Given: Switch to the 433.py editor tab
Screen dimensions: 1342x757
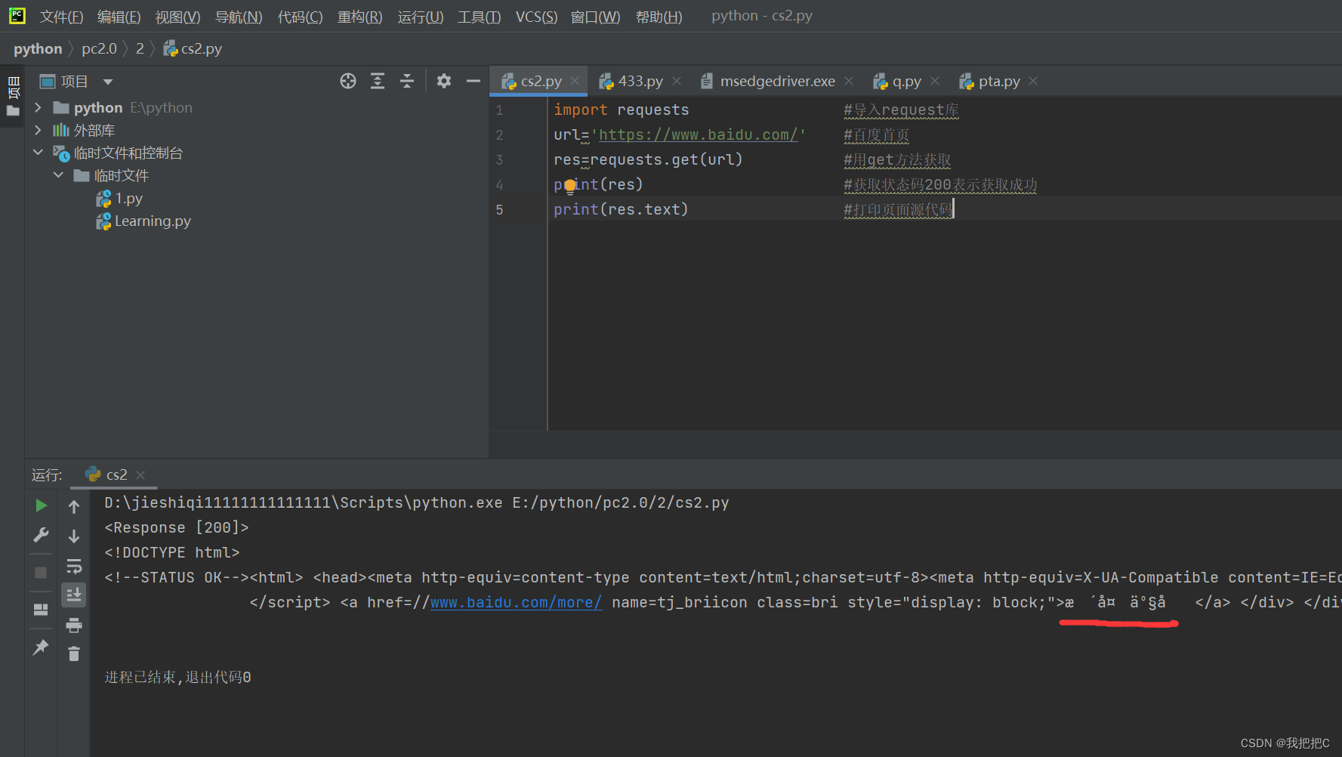Looking at the screenshot, I should coord(640,81).
